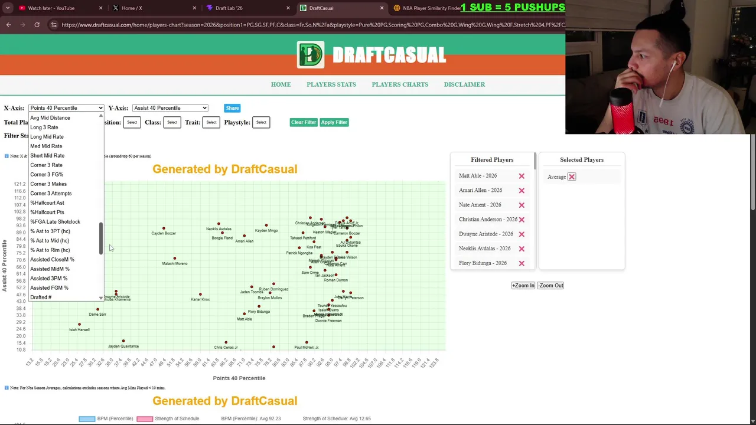Remove Amari Allen from filtered players
The width and height of the screenshot is (756, 425).
pyautogui.click(x=522, y=191)
